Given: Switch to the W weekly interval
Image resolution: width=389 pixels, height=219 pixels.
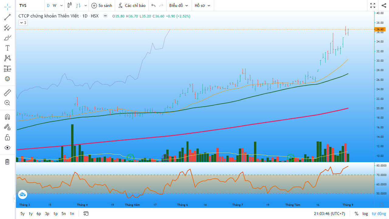Looking at the screenshot, I should pyautogui.click(x=55, y=5).
